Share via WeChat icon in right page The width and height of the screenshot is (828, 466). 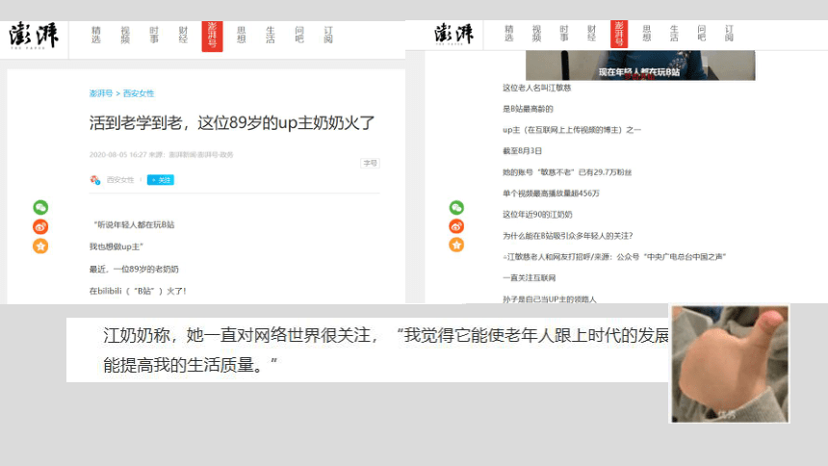pos(456,207)
